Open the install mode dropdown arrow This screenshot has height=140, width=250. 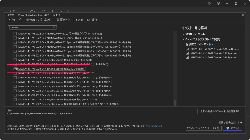pos(220,128)
